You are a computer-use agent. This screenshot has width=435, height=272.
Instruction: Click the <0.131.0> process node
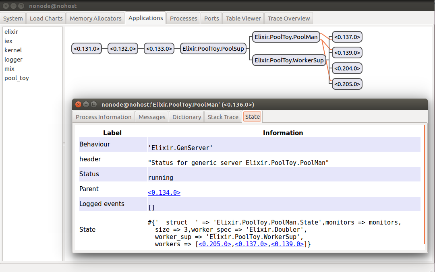pos(86,49)
